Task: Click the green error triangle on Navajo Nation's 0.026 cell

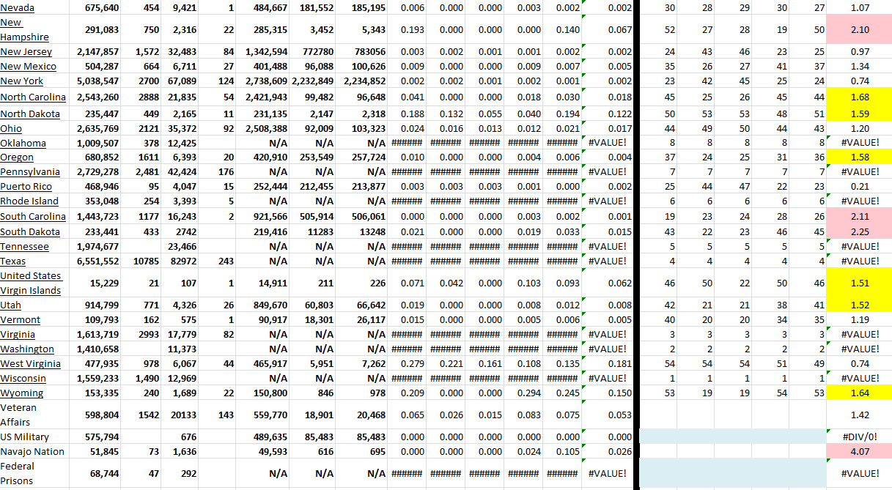Action: pyautogui.click(x=584, y=448)
